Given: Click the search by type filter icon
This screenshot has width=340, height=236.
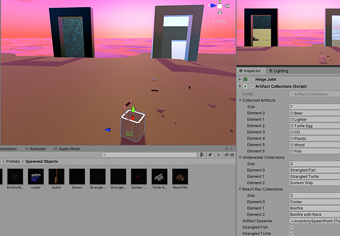Looking at the screenshot, I should [202, 155].
